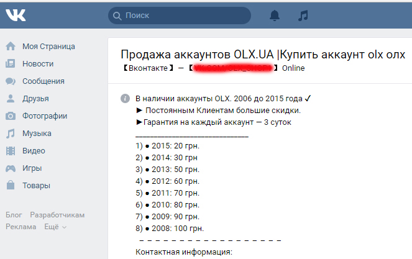This screenshot has height=259, width=412.
Task: Click the Контактная информация heading
Action: [184, 252]
